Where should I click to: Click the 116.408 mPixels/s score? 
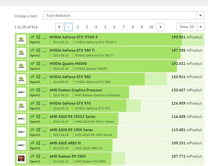(x=187, y=117)
